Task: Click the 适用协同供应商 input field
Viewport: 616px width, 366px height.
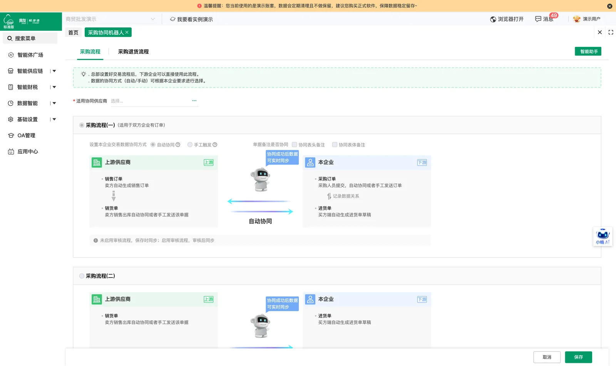Action: (154, 101)
